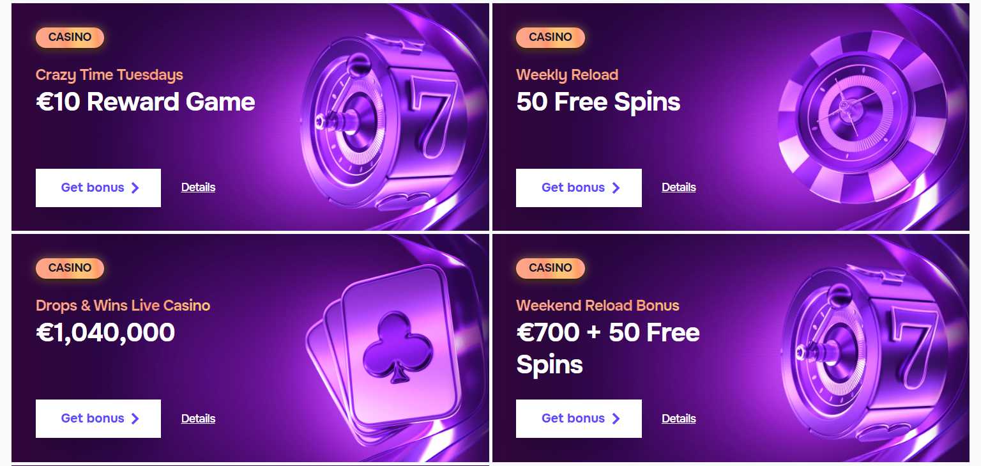Viewport: 981px width, 466px height.
Task: View Details of Weekend Reload Bonus
Action: coord(678,419)
